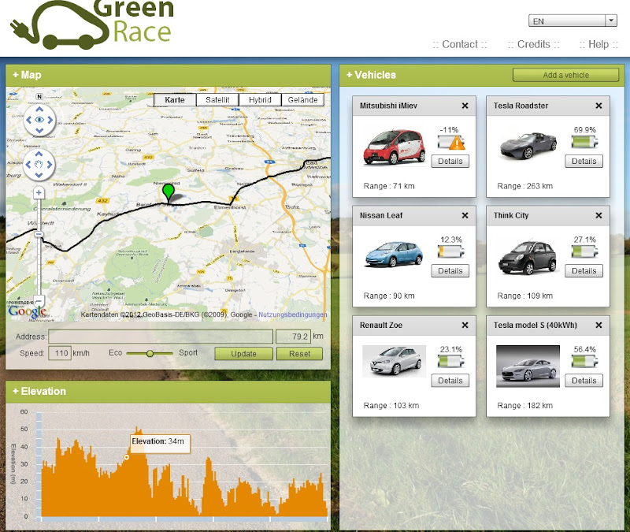Click the 'Elevation: 34m' tooltip
This screenshot has width=630, height=532.
tap(160, 444)
